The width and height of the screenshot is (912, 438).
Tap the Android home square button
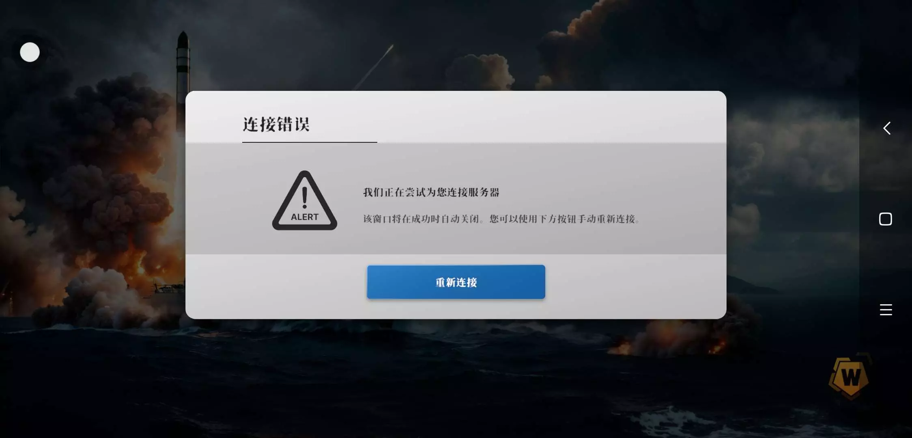[886, 219]
